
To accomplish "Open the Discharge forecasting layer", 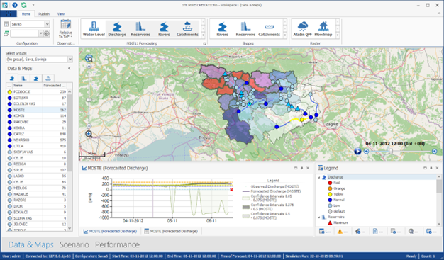I will tap(117, 29).
